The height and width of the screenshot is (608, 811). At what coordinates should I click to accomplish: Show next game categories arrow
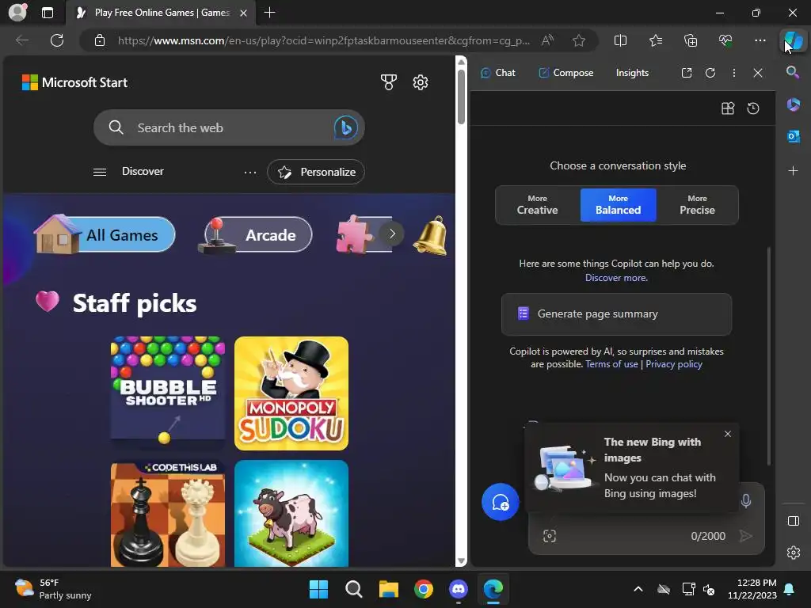tap(392, 234)
